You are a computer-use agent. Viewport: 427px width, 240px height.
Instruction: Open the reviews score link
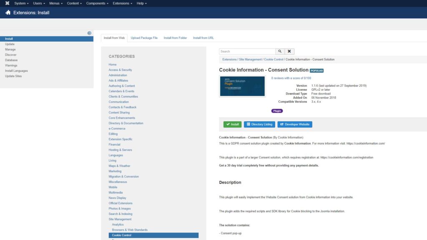click(x=291, y=78)
